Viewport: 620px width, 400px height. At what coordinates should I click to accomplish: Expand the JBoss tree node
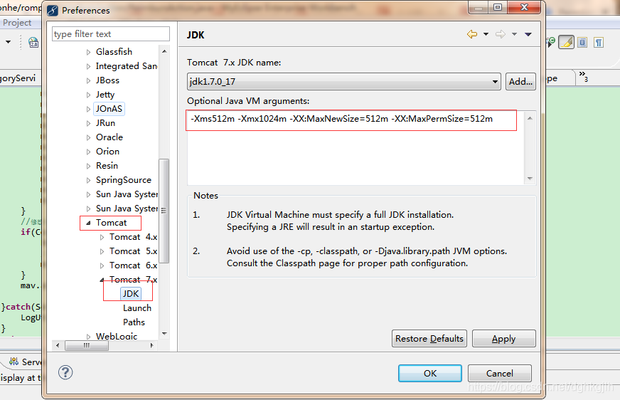pos(89,80)
